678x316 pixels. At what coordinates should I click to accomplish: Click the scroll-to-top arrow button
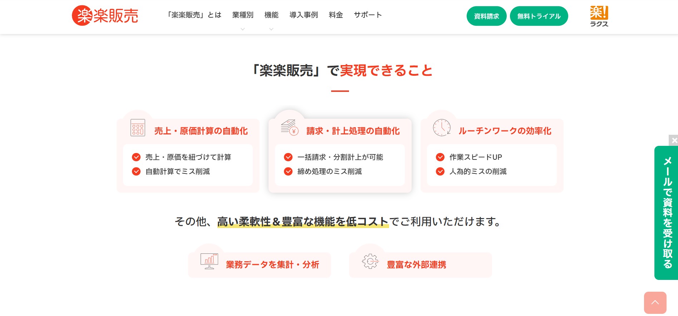(x=655, y=302)
